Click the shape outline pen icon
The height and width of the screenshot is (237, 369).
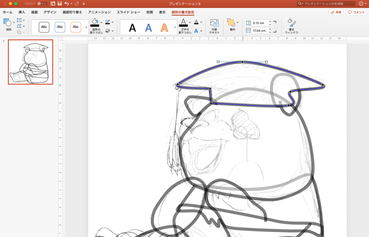[x=108, y=22]
